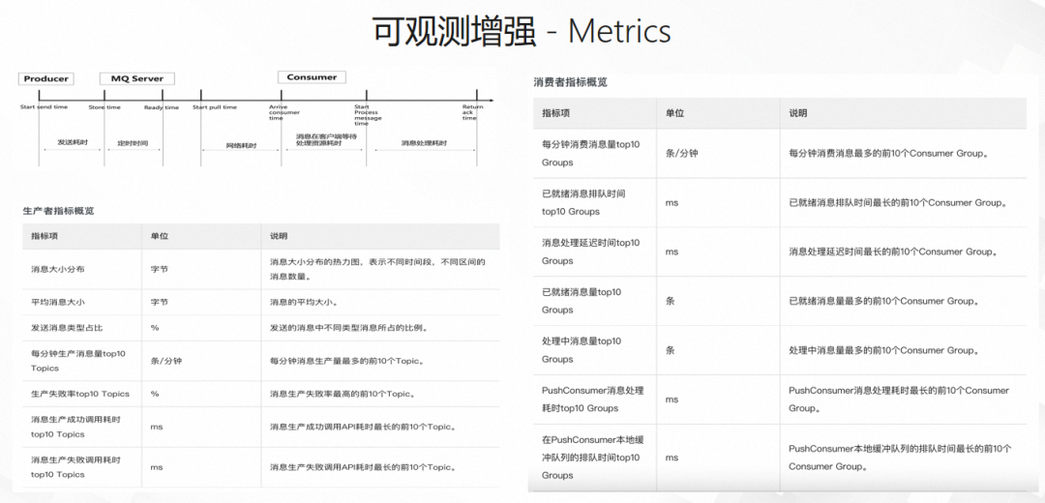Click the description "消息生产失败调用API耗时最长的前10个Topic。"

point(363,467)
